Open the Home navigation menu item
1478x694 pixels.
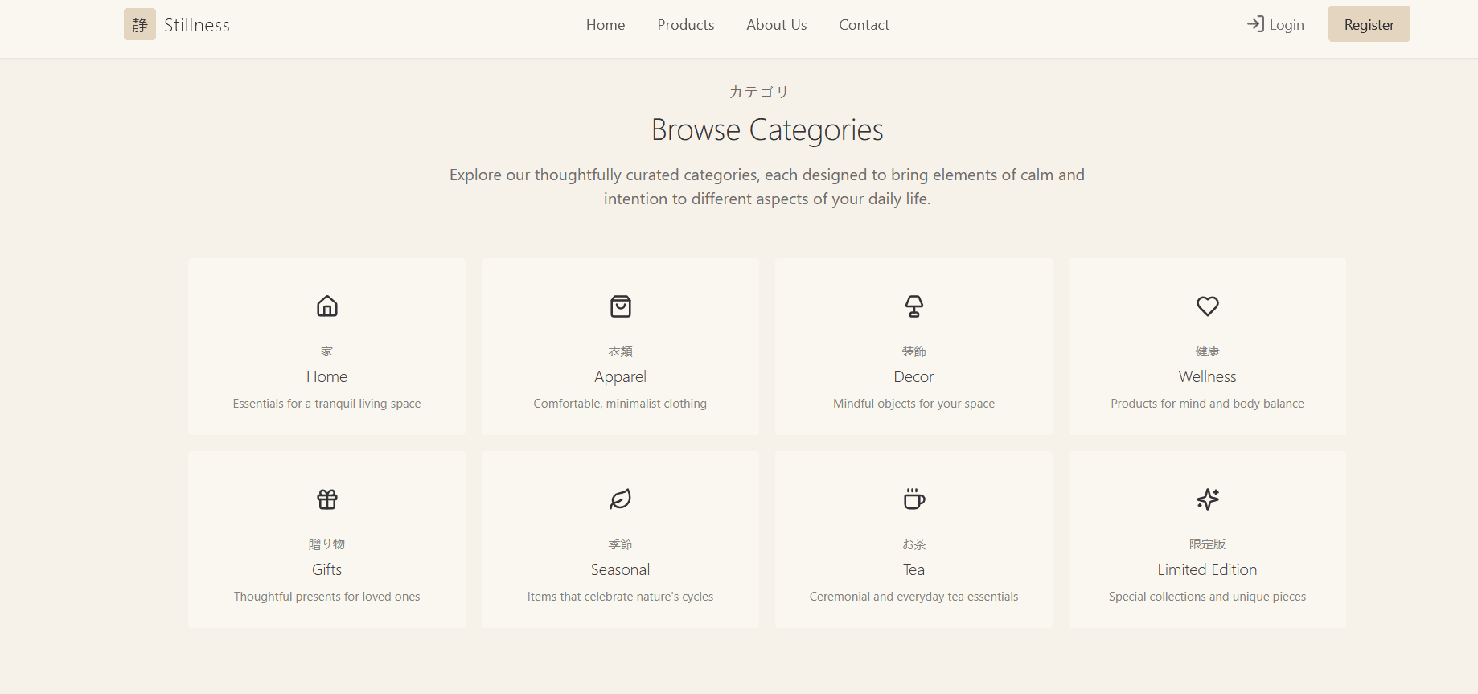click(606, 25)
